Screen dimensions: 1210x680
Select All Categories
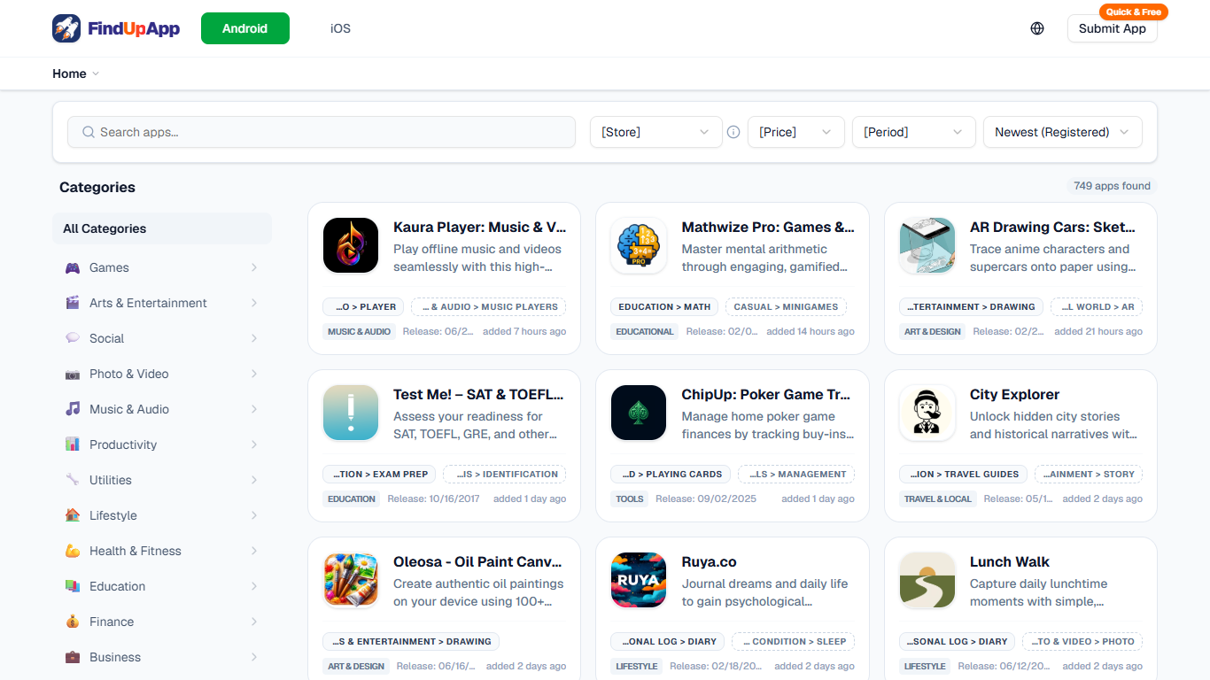pyautogui.click(x=162, y=228)
